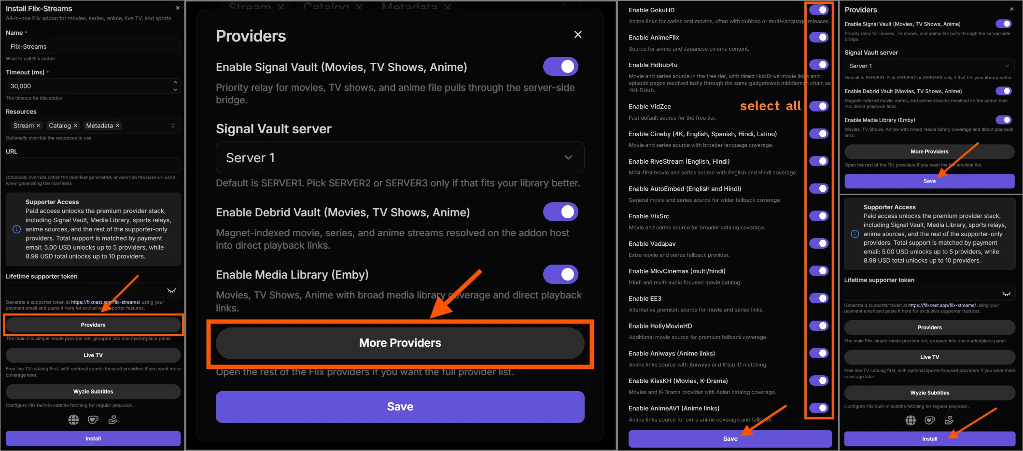Toggle the Enable AnimeFlix switch

point(819,37)
